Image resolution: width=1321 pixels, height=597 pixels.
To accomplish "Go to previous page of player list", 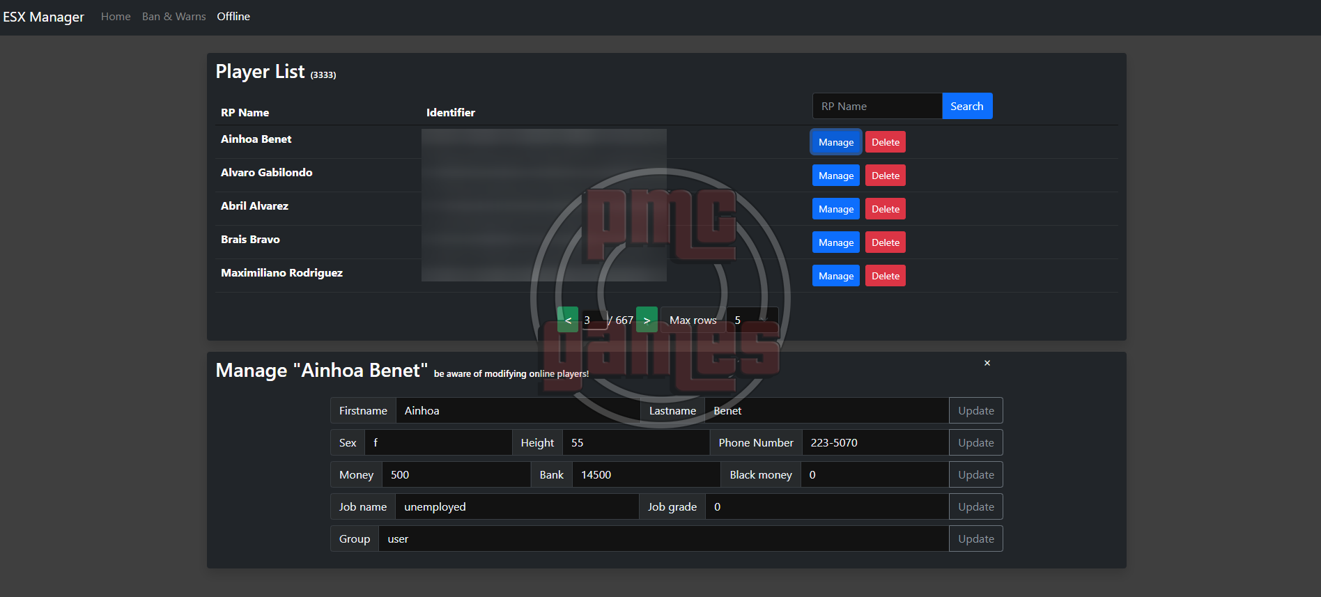I will coord(568,320).
